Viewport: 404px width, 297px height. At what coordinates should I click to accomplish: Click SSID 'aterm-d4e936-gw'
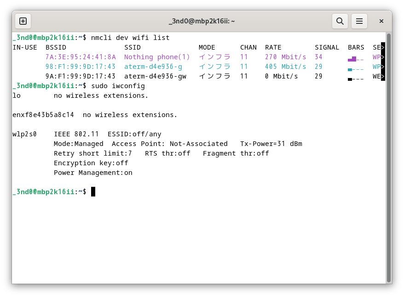[x=155, y=76]
